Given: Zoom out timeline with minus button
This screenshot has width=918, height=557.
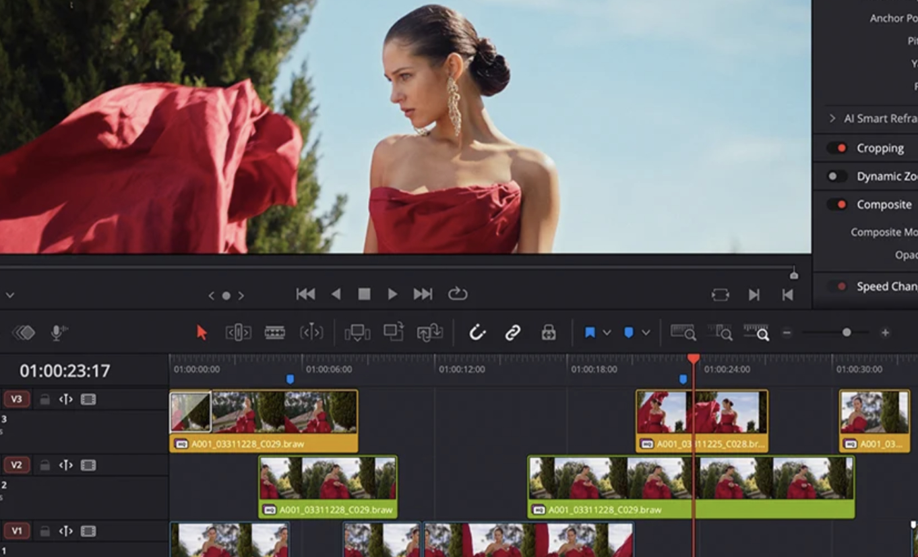Looking at the screenshot, I should click(787, 332).
